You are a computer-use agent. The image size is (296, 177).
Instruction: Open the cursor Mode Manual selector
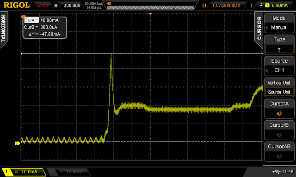pyautogui.click(x=279, y=23)
